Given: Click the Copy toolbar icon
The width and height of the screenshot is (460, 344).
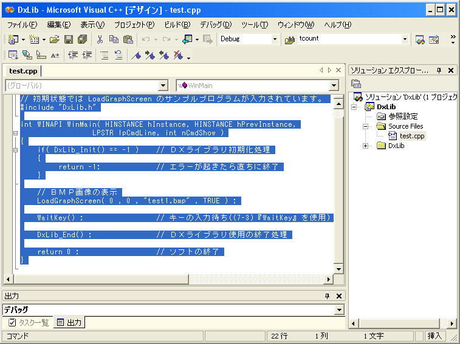Looking at the screenshot, I should [114, 39].
